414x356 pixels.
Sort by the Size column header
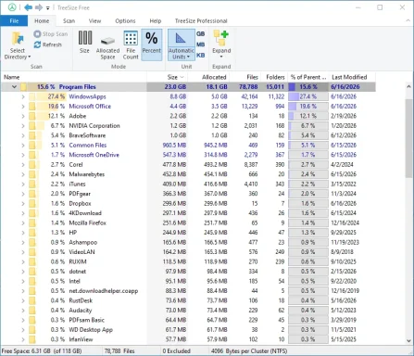click(168, 77)
